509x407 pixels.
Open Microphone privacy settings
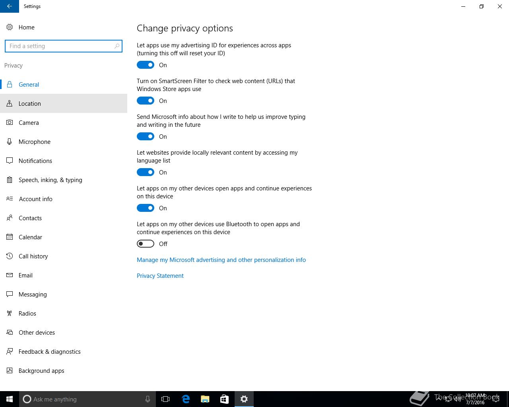[x=64, y=141]
